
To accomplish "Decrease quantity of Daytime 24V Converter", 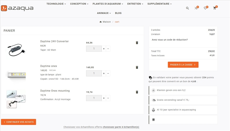I will point(108,49).
